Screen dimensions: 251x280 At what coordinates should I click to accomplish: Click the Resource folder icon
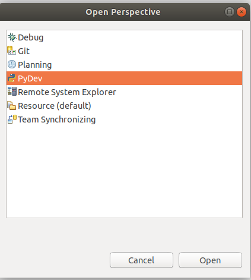(12, 105)
